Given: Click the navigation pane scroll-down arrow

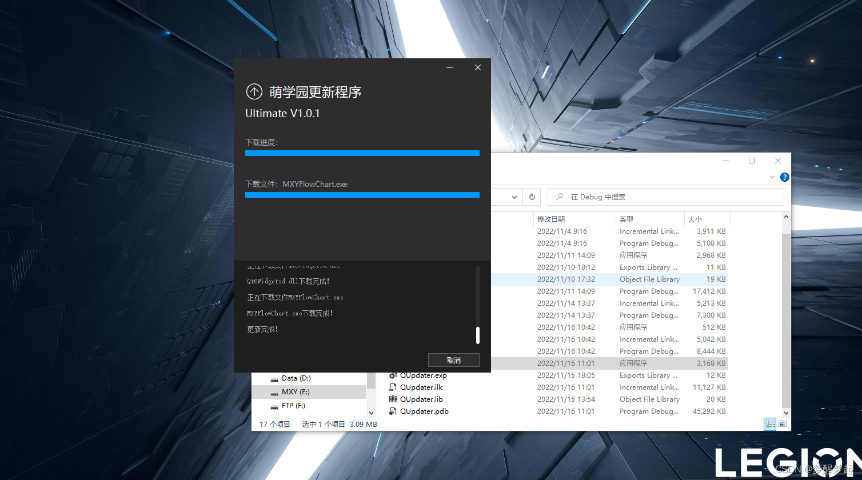Looking at the screenshot, I should [371, 413].
